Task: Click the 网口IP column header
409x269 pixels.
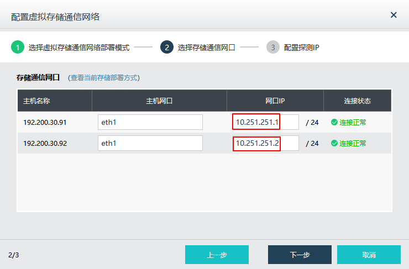Action: pos(275,101)
